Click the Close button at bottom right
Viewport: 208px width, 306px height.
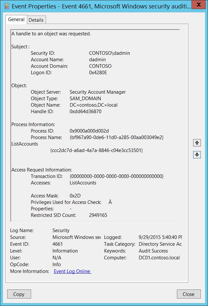coord(188,294)
